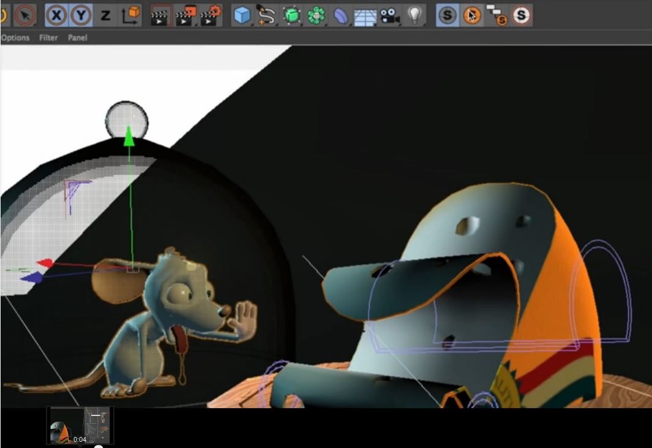This screenshot has height=448, width=652.
Task: Enable Viewport Solo Hierarchy icon
Action: (x=496, y=16)
